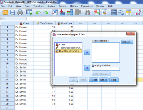Open the File menu
Screen dimensions: 143x110
[3, 6]
